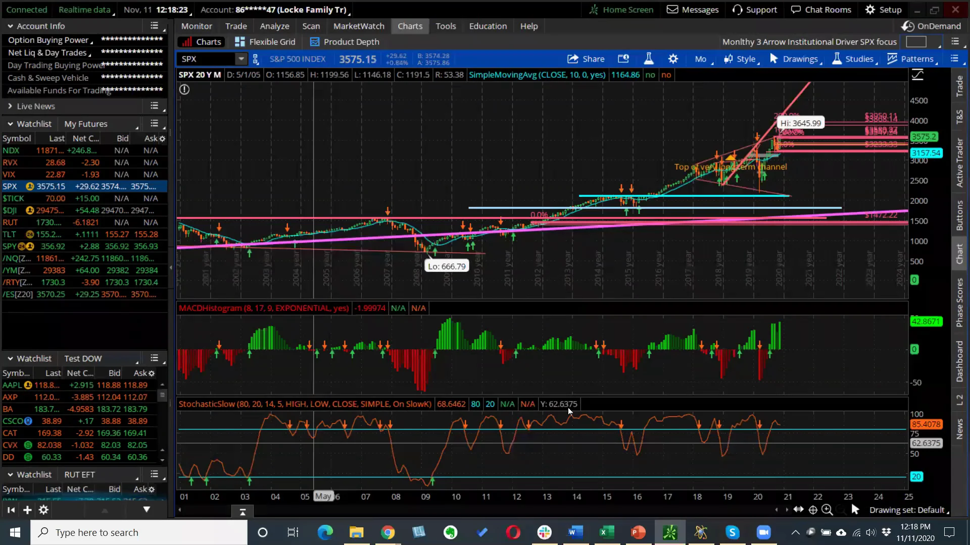Open Chrome from the Windows taskbar
Screen dimensions: 970x545
[x=387, y=532]
